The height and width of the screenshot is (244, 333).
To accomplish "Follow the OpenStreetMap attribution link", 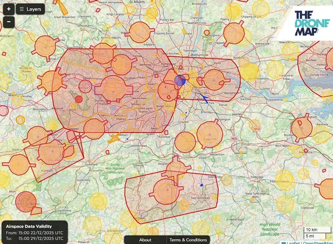I will (317, 242).
